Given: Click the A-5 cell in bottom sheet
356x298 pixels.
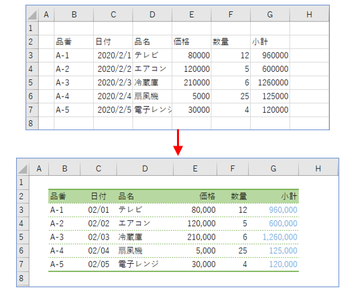Looking at the screenshot, I should 64,264.
